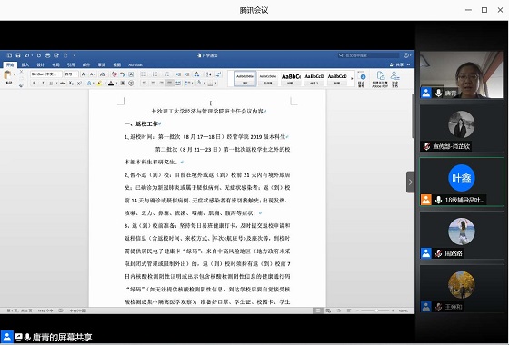509x345 pixels.
Task: Toggle Italic formatting in the ribbon
Action: click(43, 84)
